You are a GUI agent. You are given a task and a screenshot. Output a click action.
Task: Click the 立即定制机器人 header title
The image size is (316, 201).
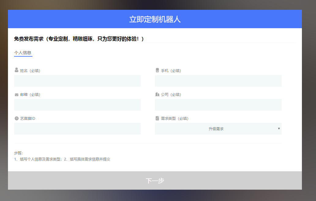click(155, 19)
